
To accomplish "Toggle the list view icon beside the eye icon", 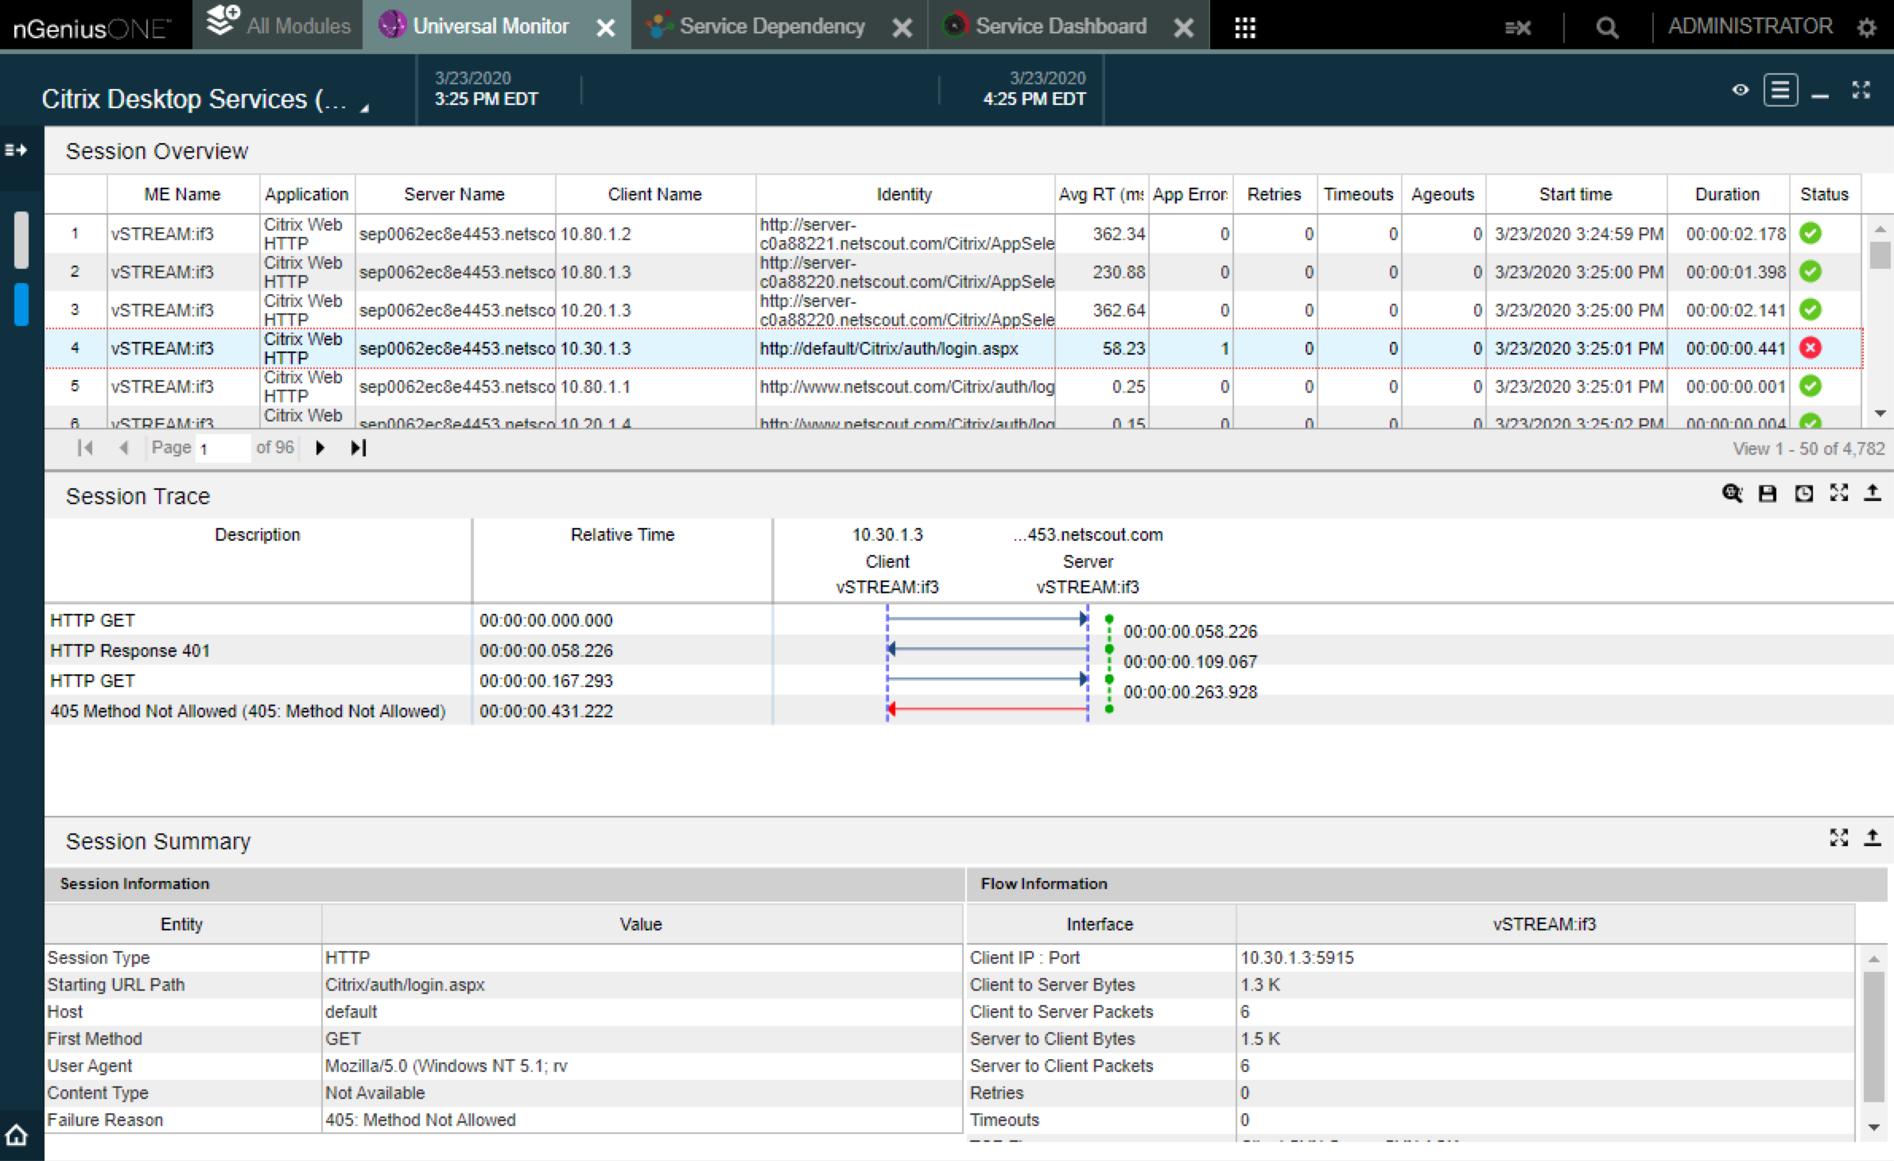I will click(1781, 90).
